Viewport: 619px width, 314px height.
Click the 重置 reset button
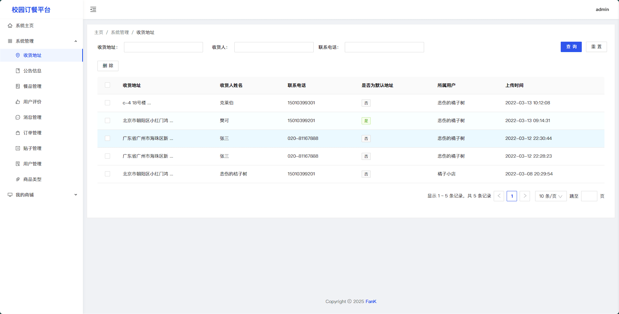tap(596, 47)
